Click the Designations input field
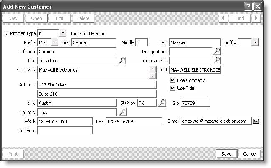Viewport: 271px width, 168px height. [190, 52]
